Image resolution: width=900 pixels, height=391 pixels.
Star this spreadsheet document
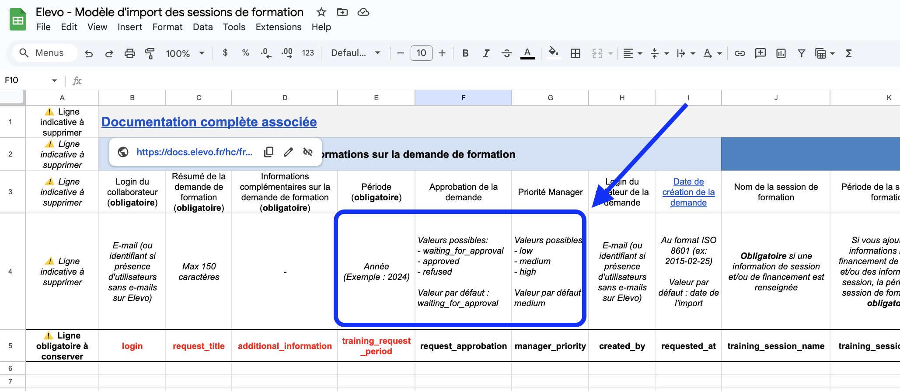tap(321, 12)
